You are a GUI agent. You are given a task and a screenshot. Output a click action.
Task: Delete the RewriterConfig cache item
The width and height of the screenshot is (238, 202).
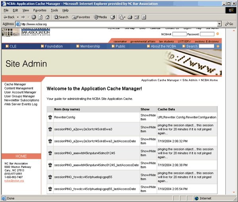(x=50, y=117)
